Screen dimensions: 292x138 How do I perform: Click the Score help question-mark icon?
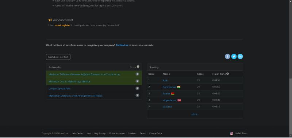(x=138, y=67)
